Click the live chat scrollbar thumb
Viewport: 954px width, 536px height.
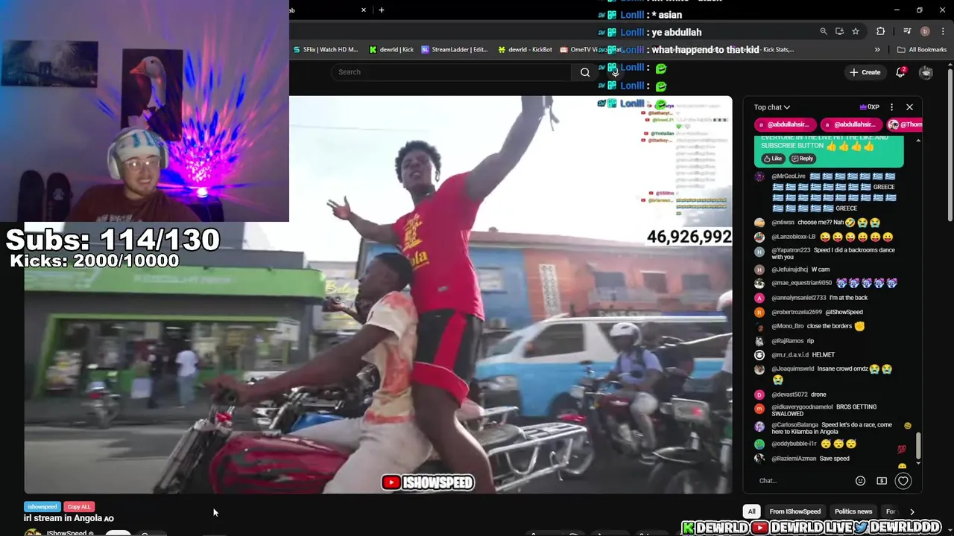tap(918, 447)
